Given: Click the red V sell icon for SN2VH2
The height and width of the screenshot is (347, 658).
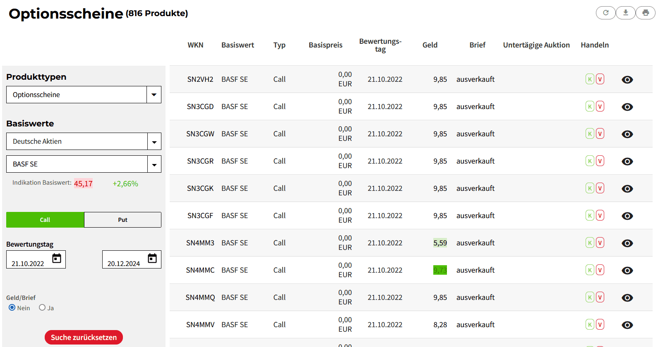Looking at the screenshot, I should coord(600,79).
